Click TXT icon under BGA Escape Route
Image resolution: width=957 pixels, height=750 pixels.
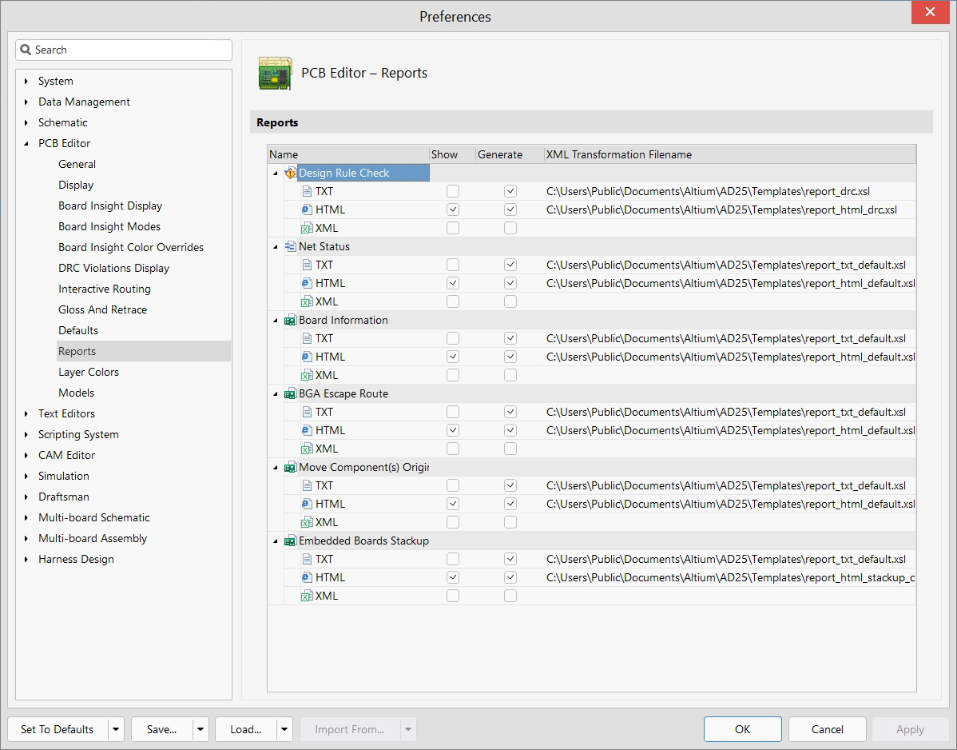pyautogui.click(x=307, y=413)
